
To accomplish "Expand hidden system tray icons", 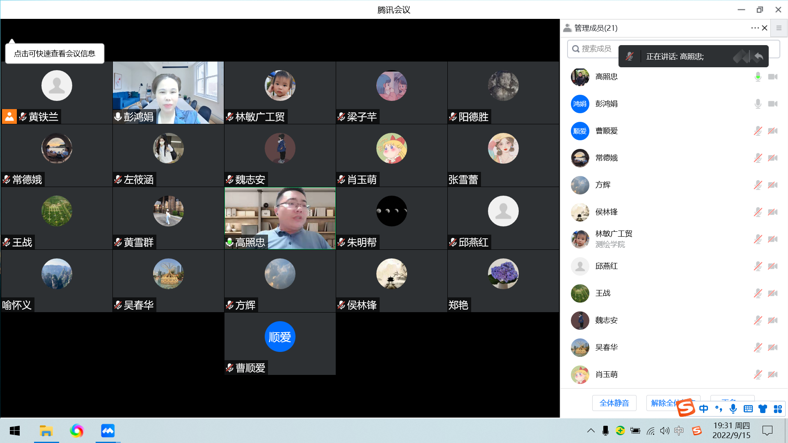I will [x=591, y=430].
